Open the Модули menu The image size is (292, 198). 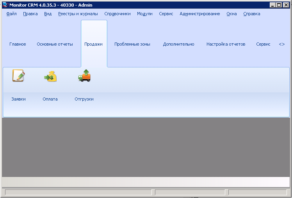tap(144, 14)
